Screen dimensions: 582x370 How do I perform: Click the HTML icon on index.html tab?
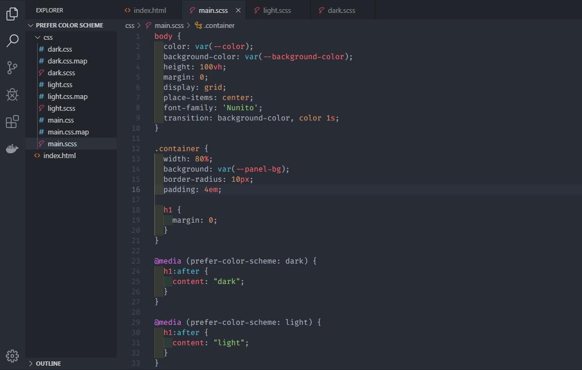tap(127, 10)
